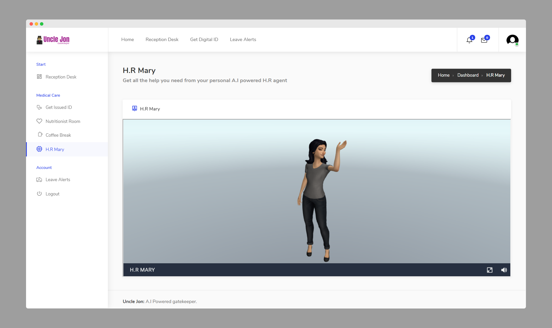Screen dimensions: 552x328
Task: Select Get Digital ID in top menu
Action: [204, 40]
